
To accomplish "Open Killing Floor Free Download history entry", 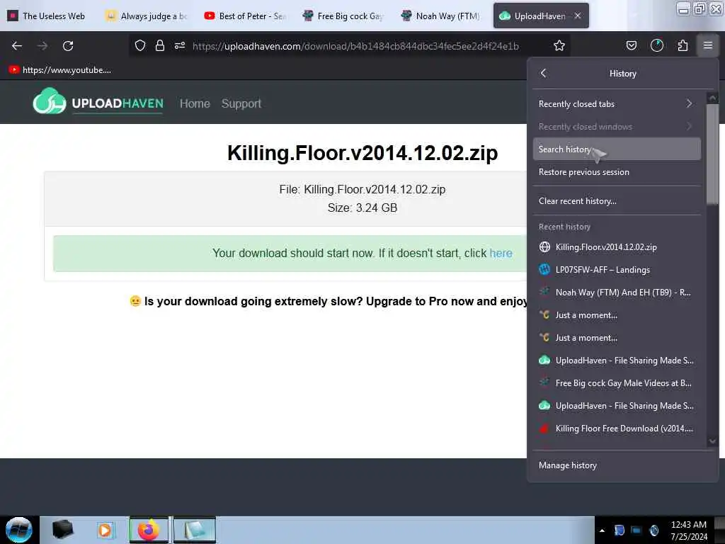I will pos(617,429).
